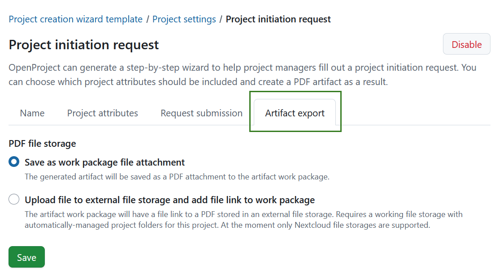
Task: Click the page title "Project initiation request"
Action: (x=83, y=44)
